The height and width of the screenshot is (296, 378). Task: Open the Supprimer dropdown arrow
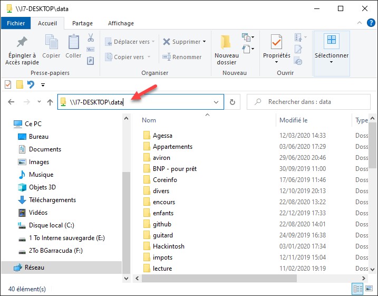click(x=204, y=42)
